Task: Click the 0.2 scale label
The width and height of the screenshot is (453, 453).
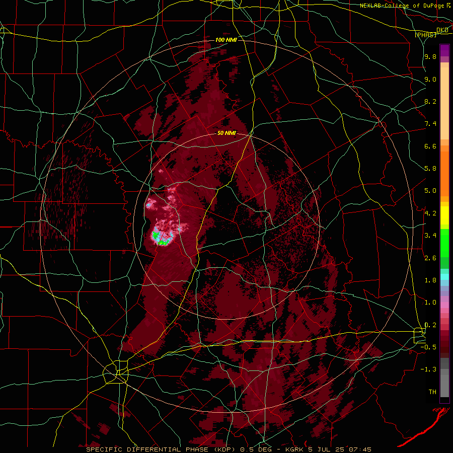Action: pyautogui.click(x=430, y=325)
